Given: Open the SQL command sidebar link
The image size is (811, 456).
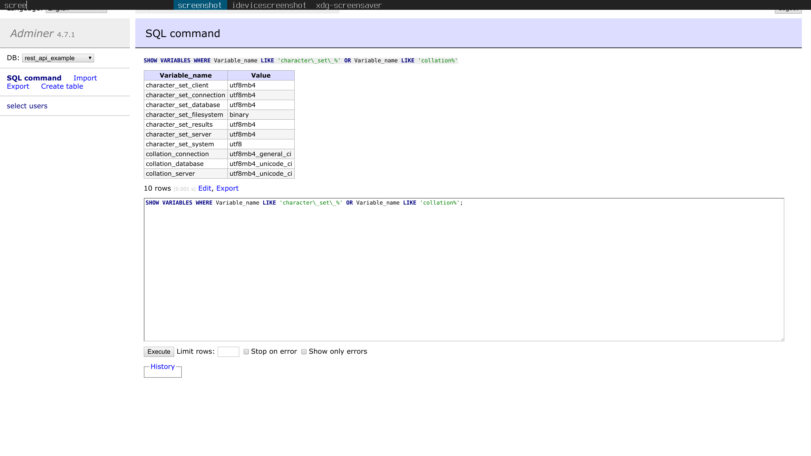Looking at the screenshot, I should [x=34, y=78].
